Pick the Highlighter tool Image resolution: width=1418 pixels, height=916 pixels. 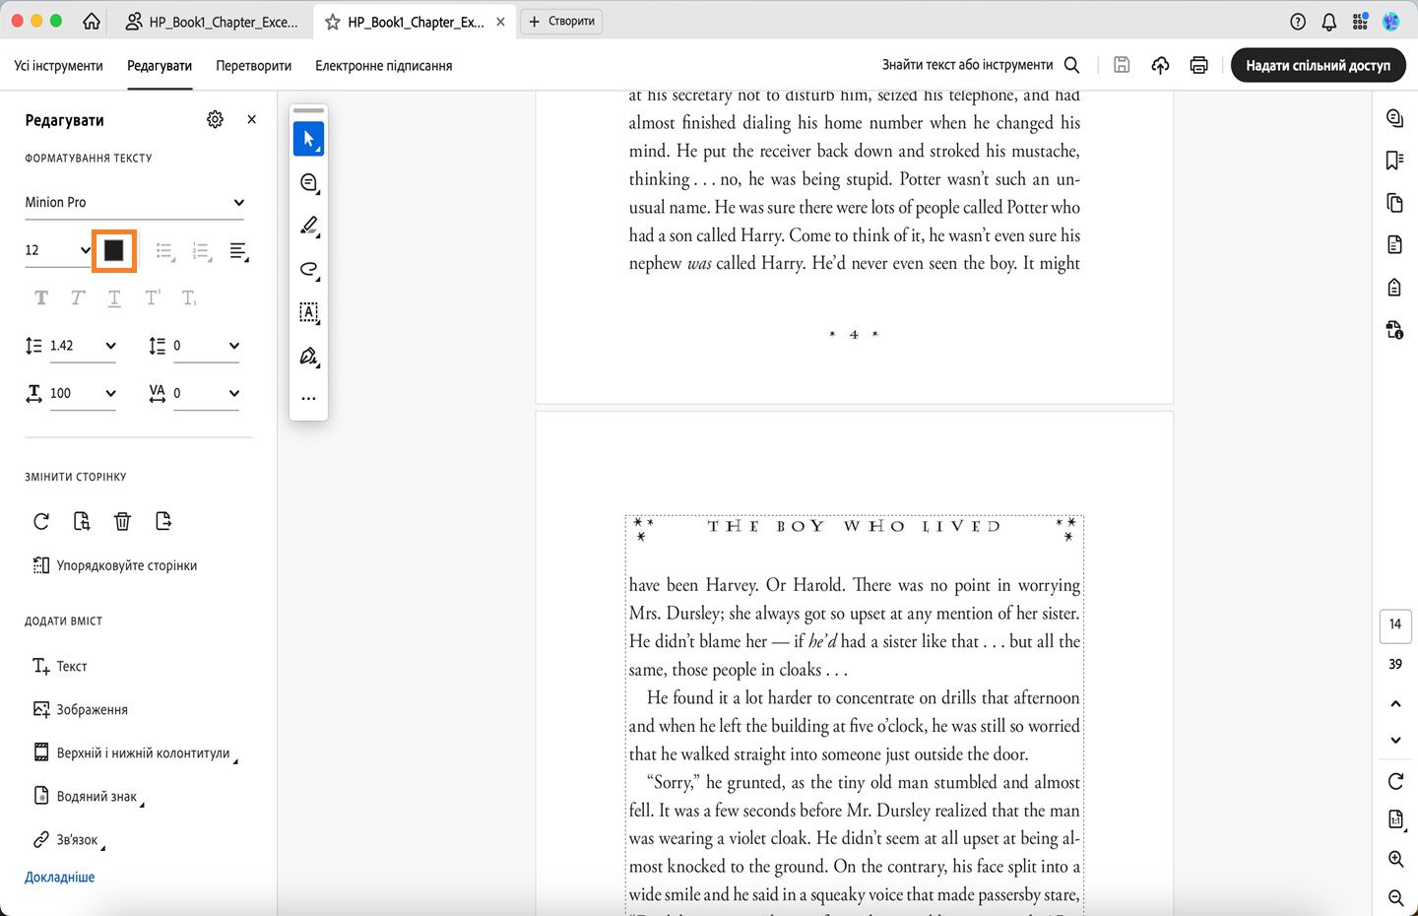[308, 226]
